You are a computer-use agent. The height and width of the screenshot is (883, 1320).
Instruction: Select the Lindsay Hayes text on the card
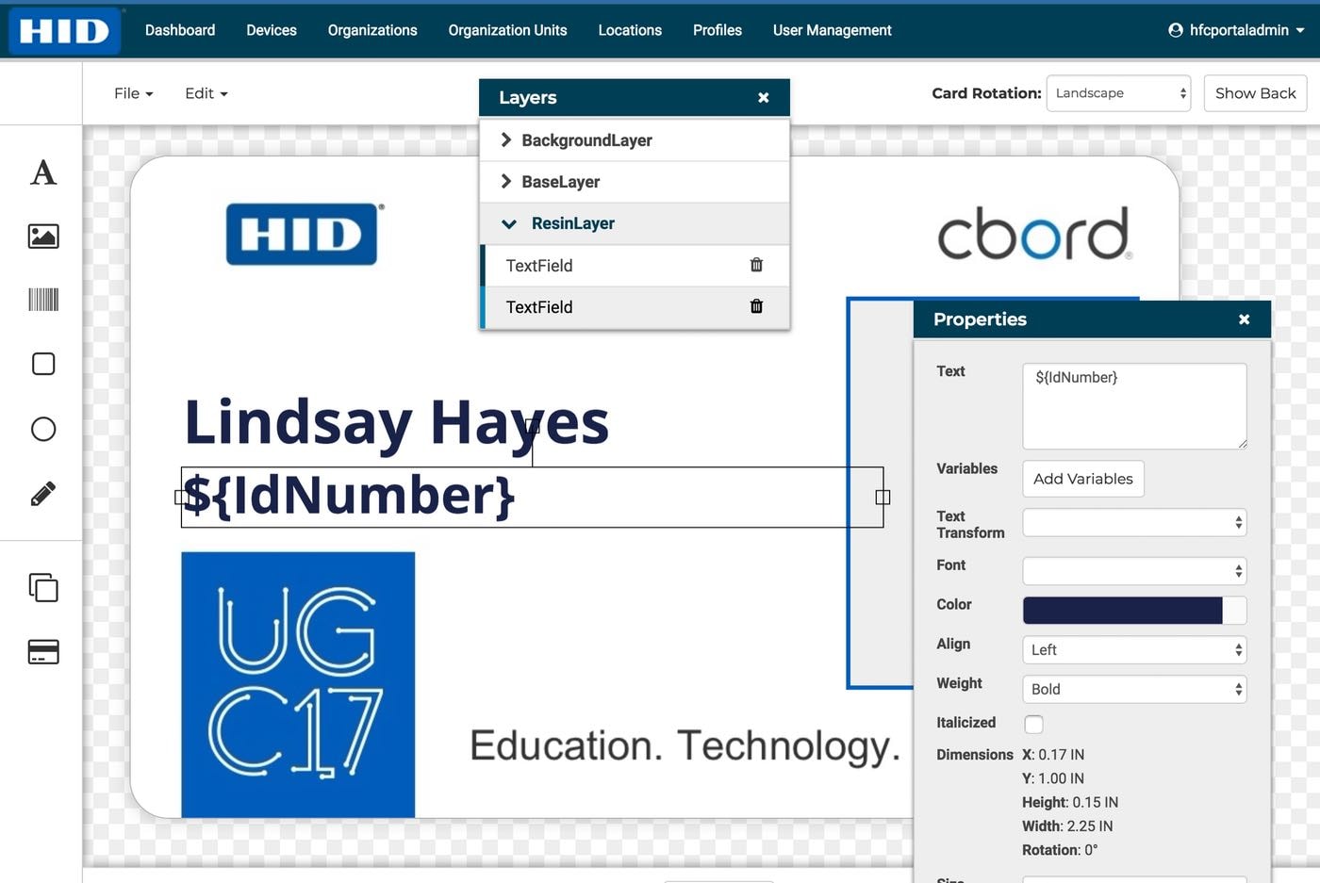point(396,422)
